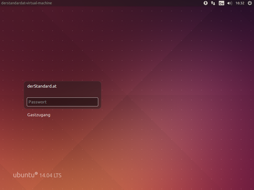The width and height of the screenshot is (254, 190).
Task: Check network status in the top panel
Action: [213, 3]
